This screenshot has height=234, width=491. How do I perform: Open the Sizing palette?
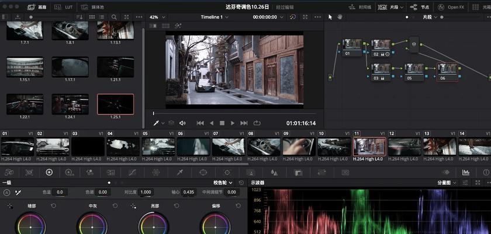pyautogui.click(x=321, y=173)
